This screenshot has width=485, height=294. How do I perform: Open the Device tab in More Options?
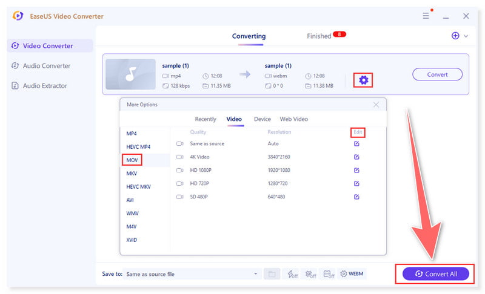pyautogui.click(x=262, y=119)
